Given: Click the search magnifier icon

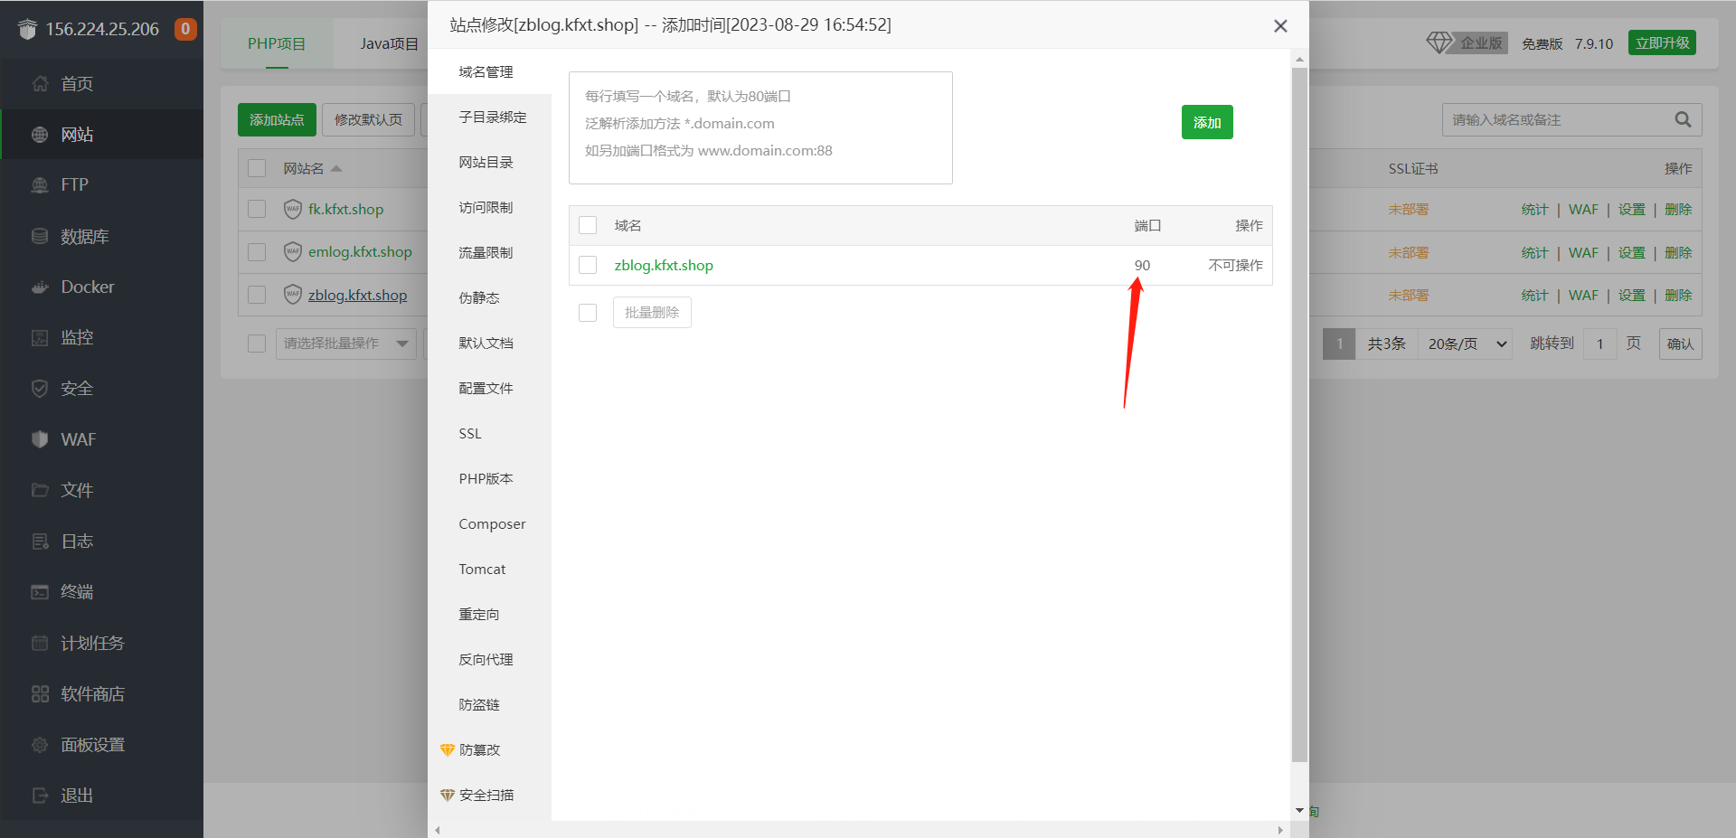Looking at the screenshot, I should [x=1683, y=119].
